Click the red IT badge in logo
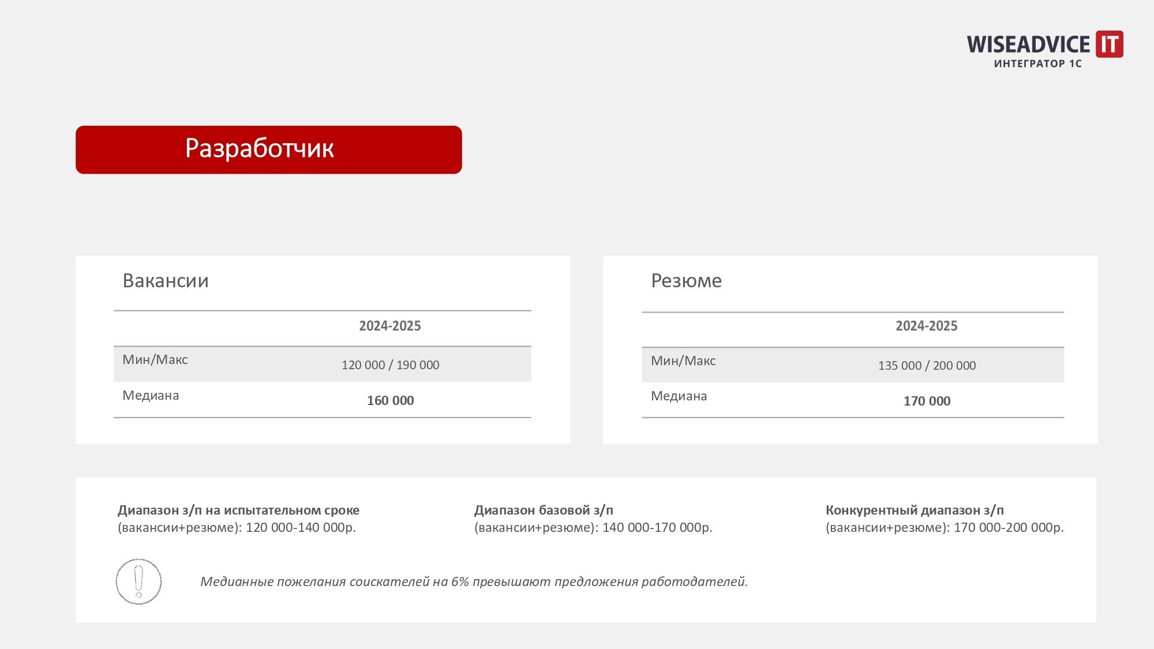Image resolution: width=1154 pixels, height=649 pixels. 1109,44
